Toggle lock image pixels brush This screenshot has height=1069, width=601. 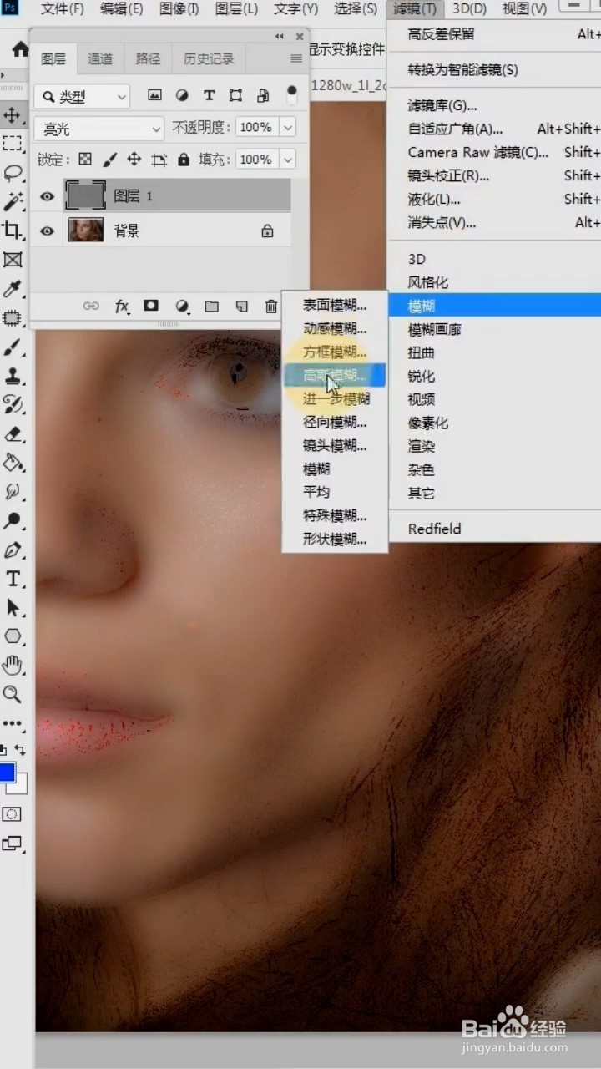coord(109,159)
